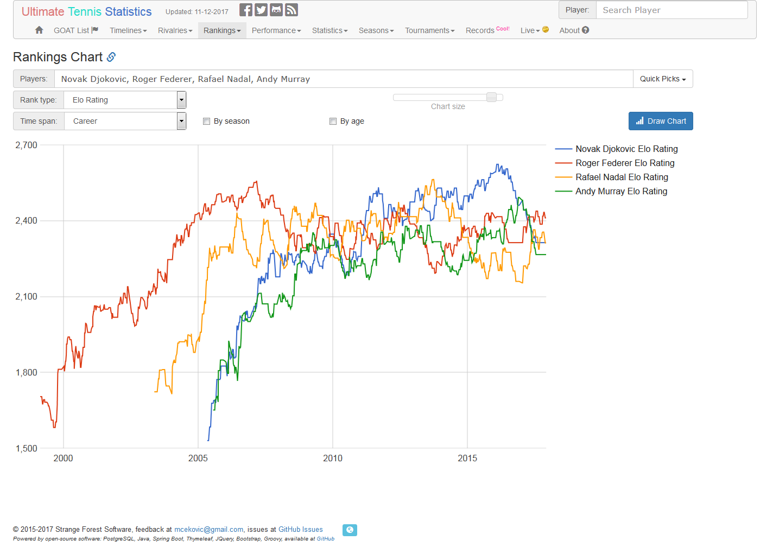
Task: Open the Statistics menu
Action: pyautogui.click(x=330, y=30)
